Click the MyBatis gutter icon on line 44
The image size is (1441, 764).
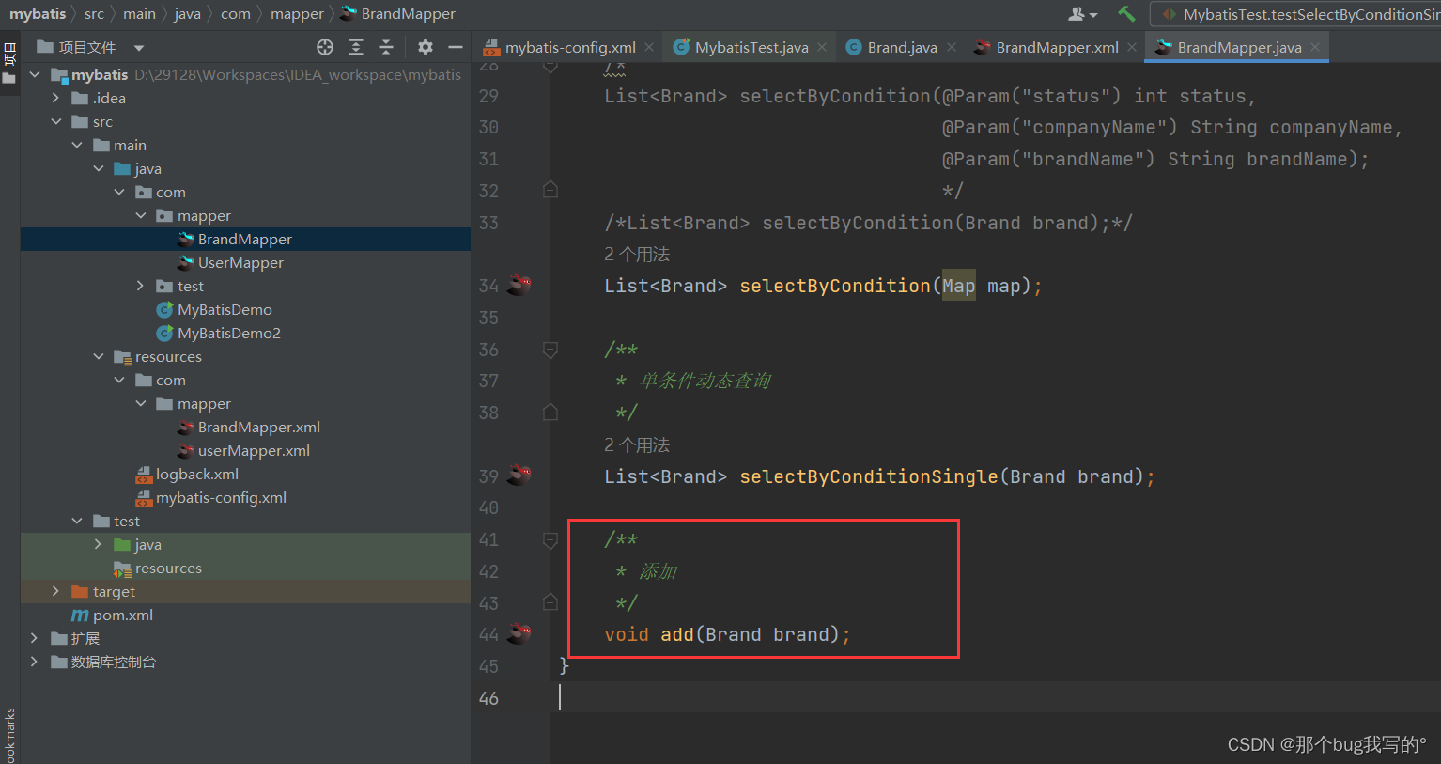coord(519,633)
